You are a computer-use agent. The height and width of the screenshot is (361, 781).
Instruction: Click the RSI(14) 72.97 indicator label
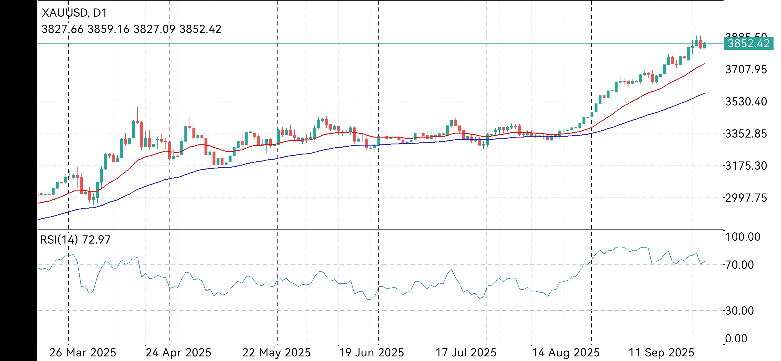coord(75,240)
